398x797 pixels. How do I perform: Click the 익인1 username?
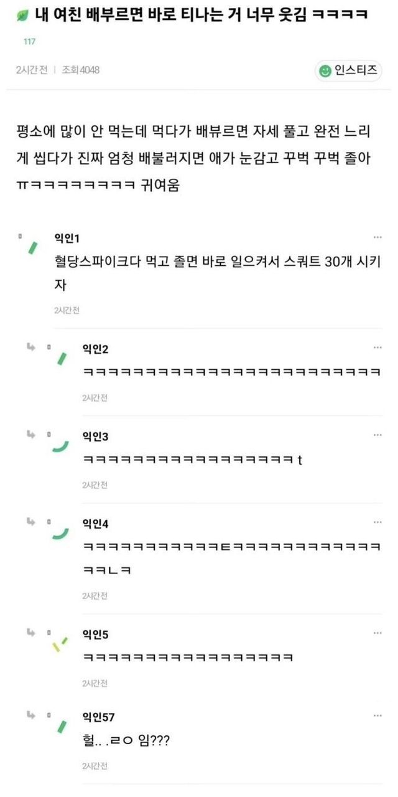pyautogui.click(x=67, y=238)
